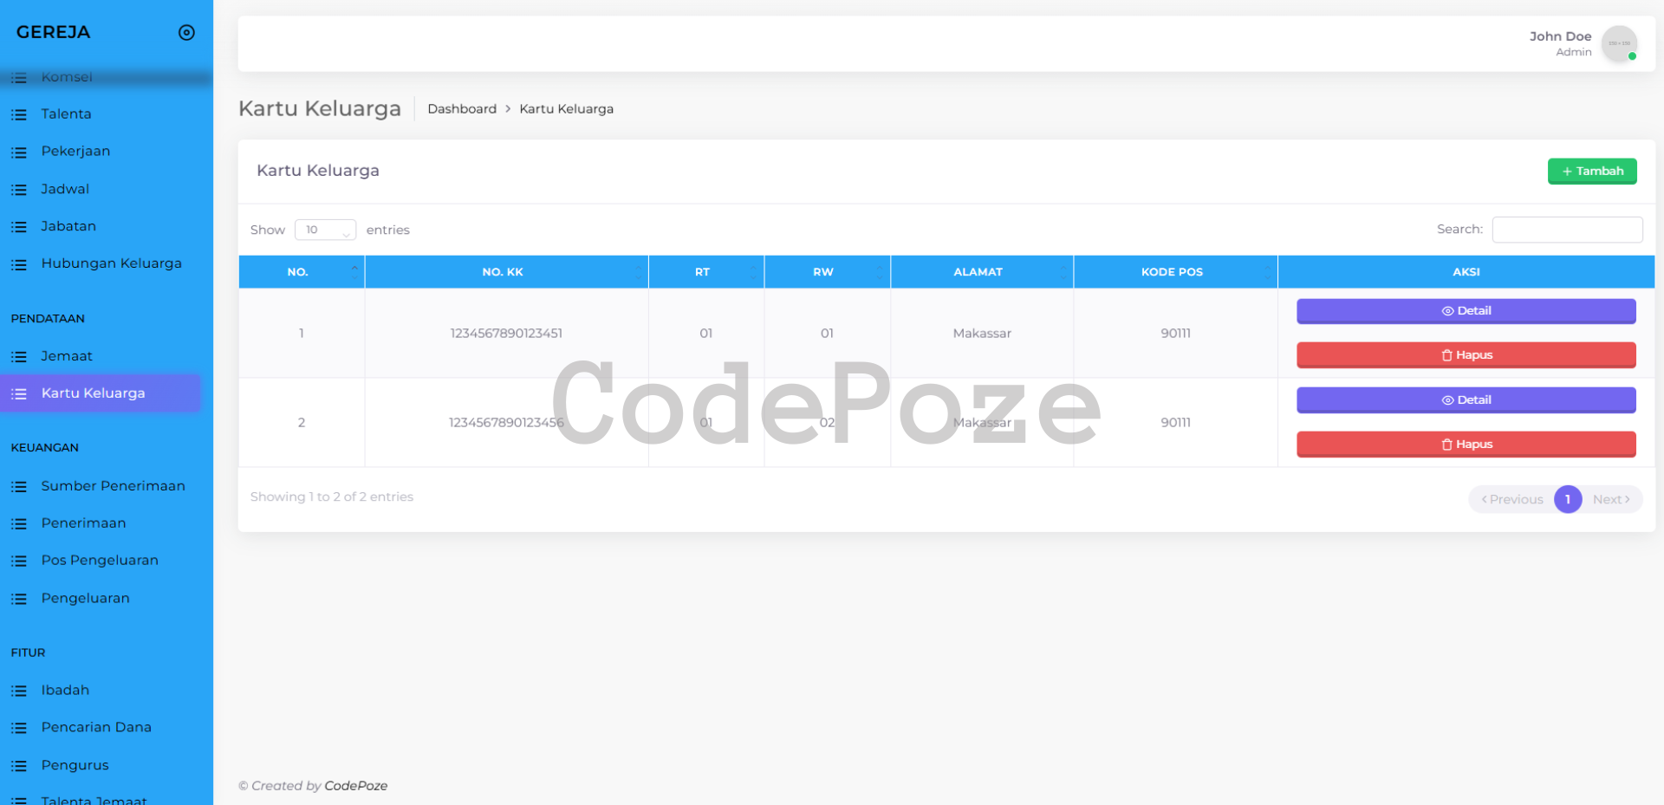Click the list icon beside Talenta
The image size is (1664, 805).
pyautogui.click(x=19, y=114)
